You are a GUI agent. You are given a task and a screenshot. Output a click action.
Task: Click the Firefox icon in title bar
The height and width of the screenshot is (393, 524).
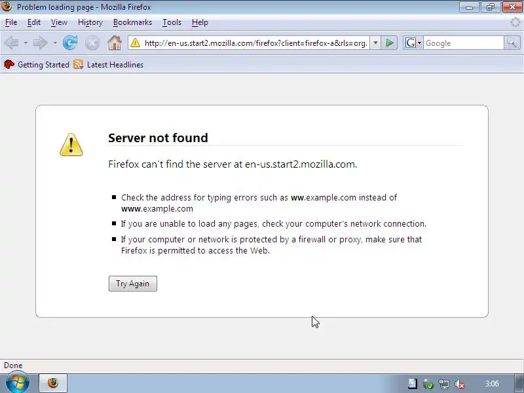pos(7,6)
